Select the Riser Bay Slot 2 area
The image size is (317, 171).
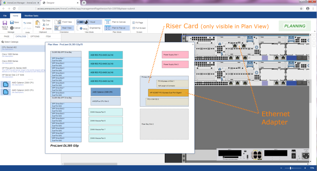(164, 124)
